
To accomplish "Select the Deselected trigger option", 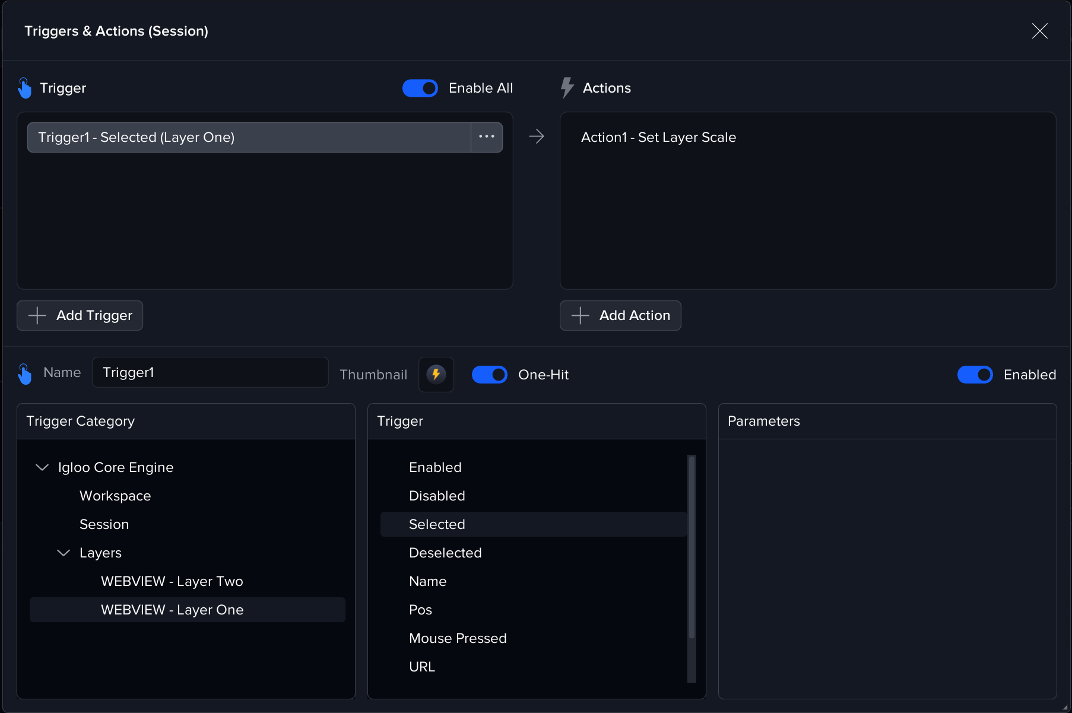I will tap(445, 553).
